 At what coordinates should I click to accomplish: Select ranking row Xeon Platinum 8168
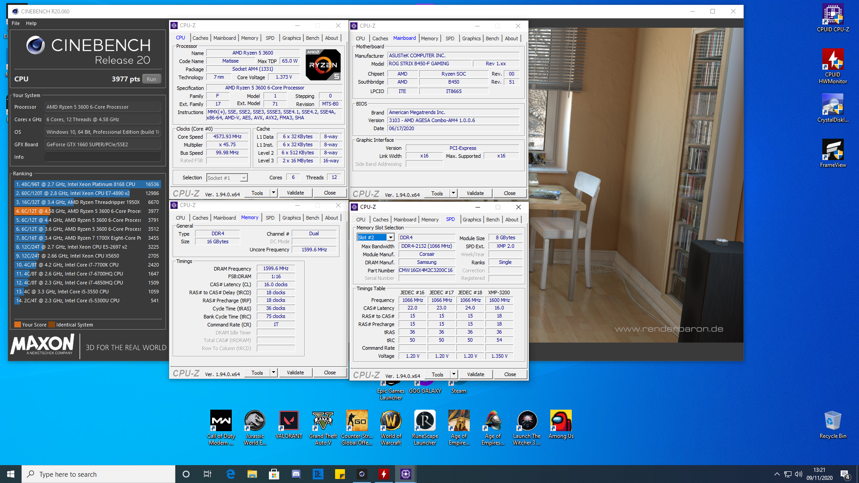click(87, 184)
